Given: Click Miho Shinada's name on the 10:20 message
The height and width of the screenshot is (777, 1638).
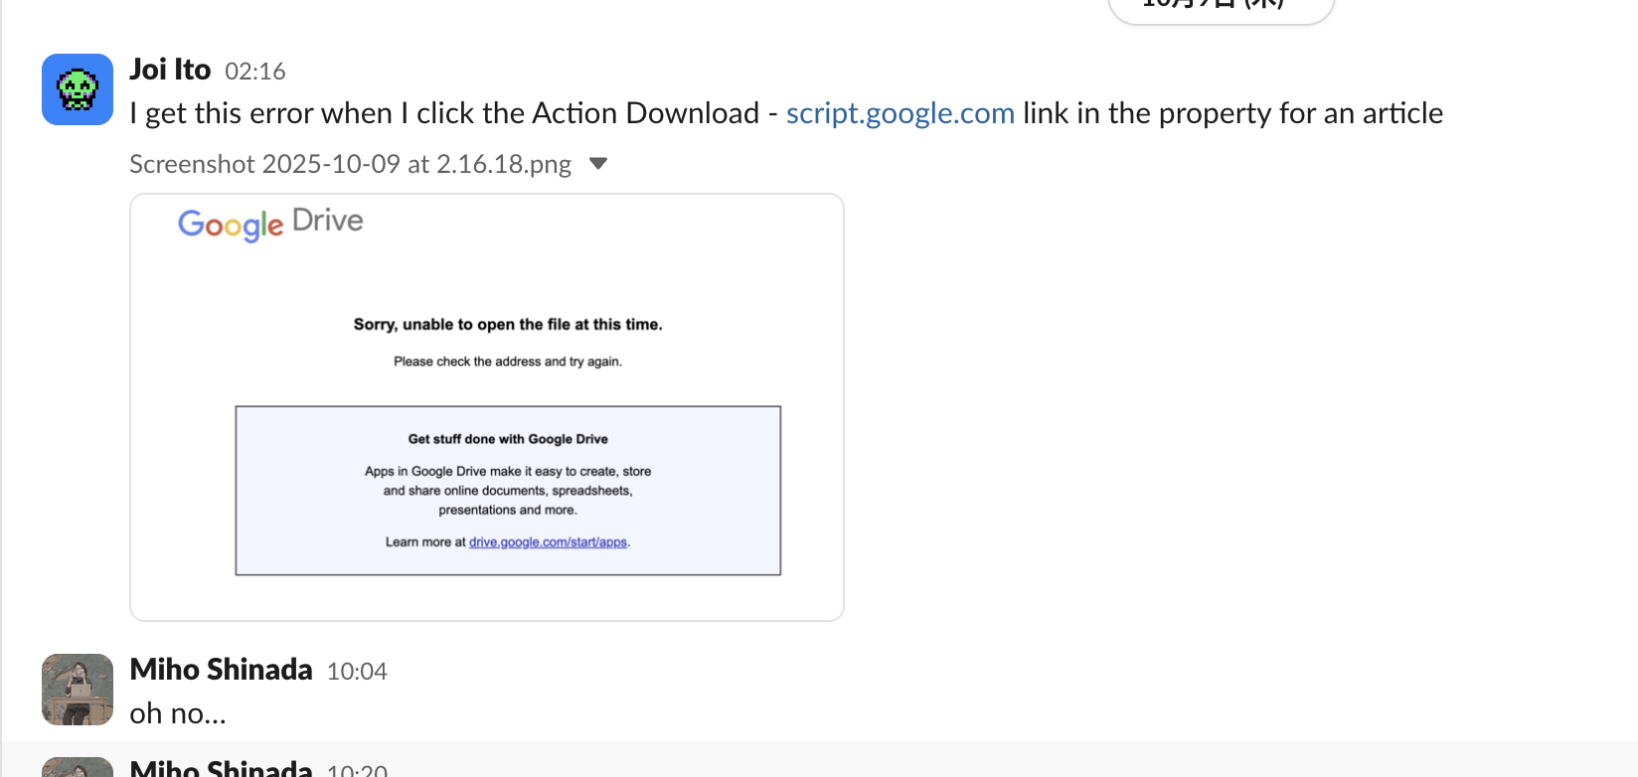Looking at the screenshot, I should (221, 768).
